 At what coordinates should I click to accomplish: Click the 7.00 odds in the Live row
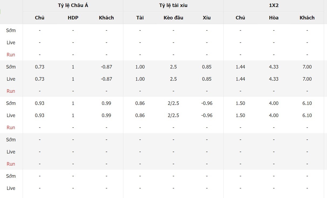coord(307,79)
